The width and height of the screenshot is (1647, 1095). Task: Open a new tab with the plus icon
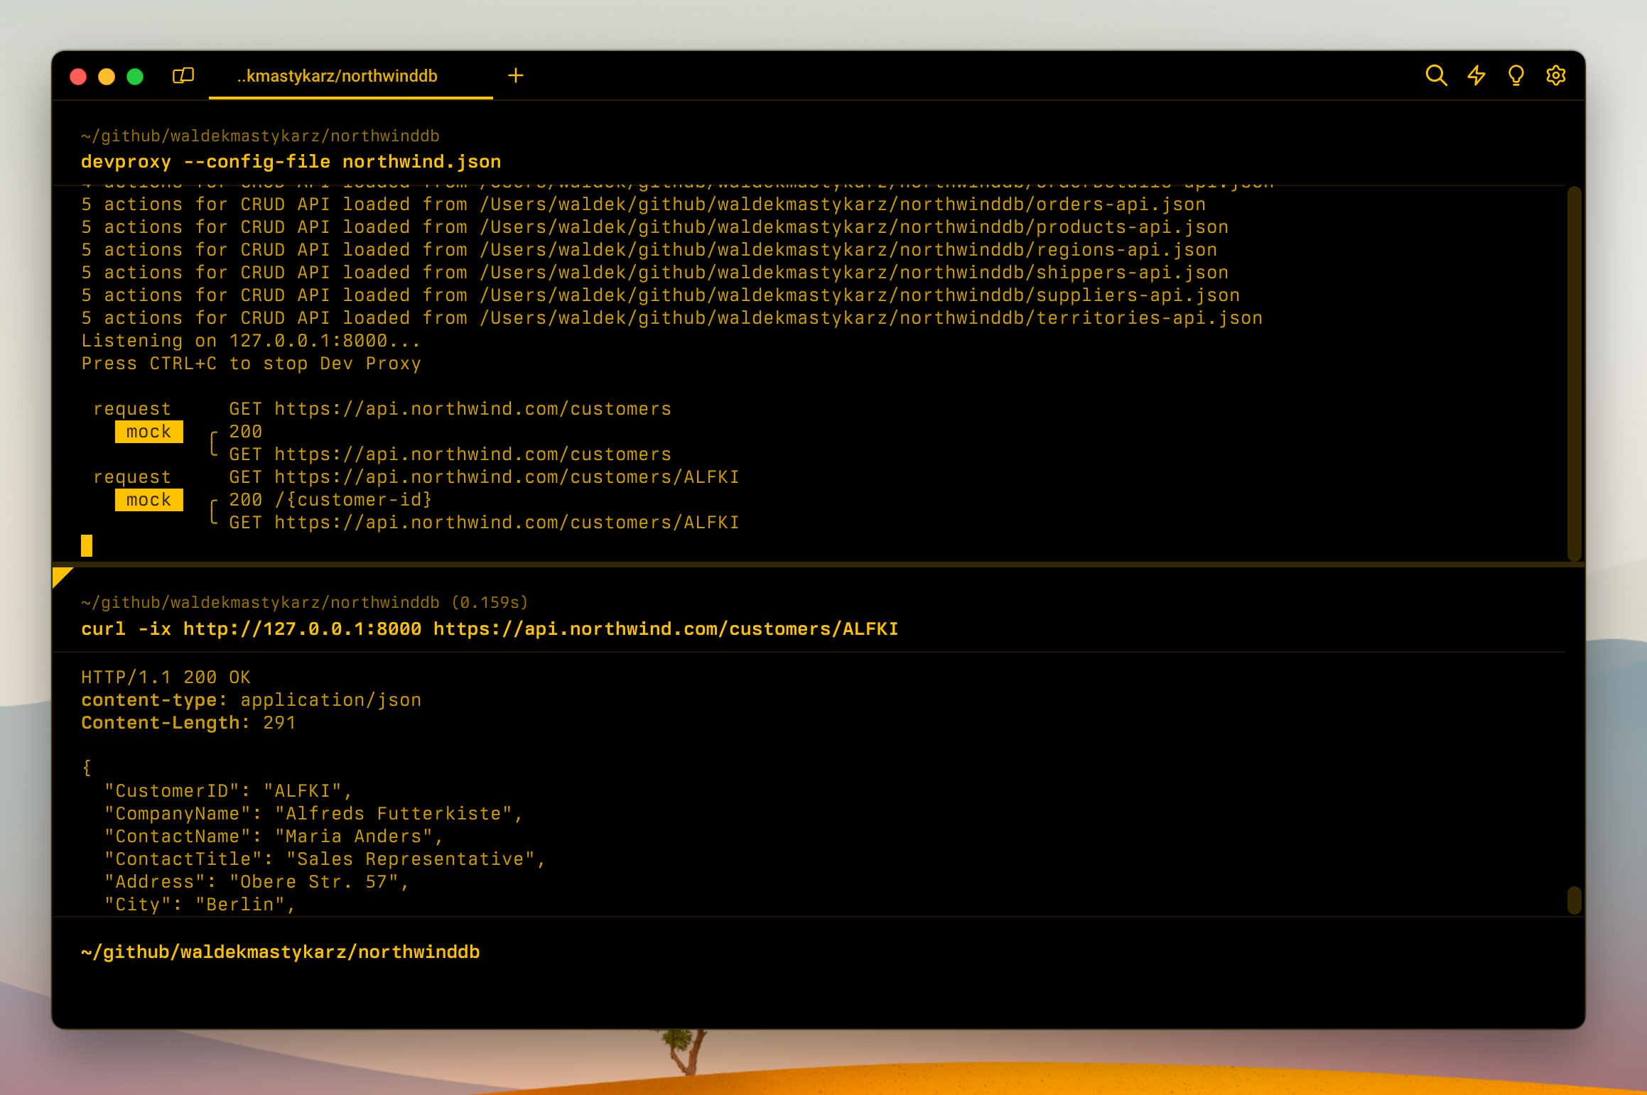[x=516, y=75]
